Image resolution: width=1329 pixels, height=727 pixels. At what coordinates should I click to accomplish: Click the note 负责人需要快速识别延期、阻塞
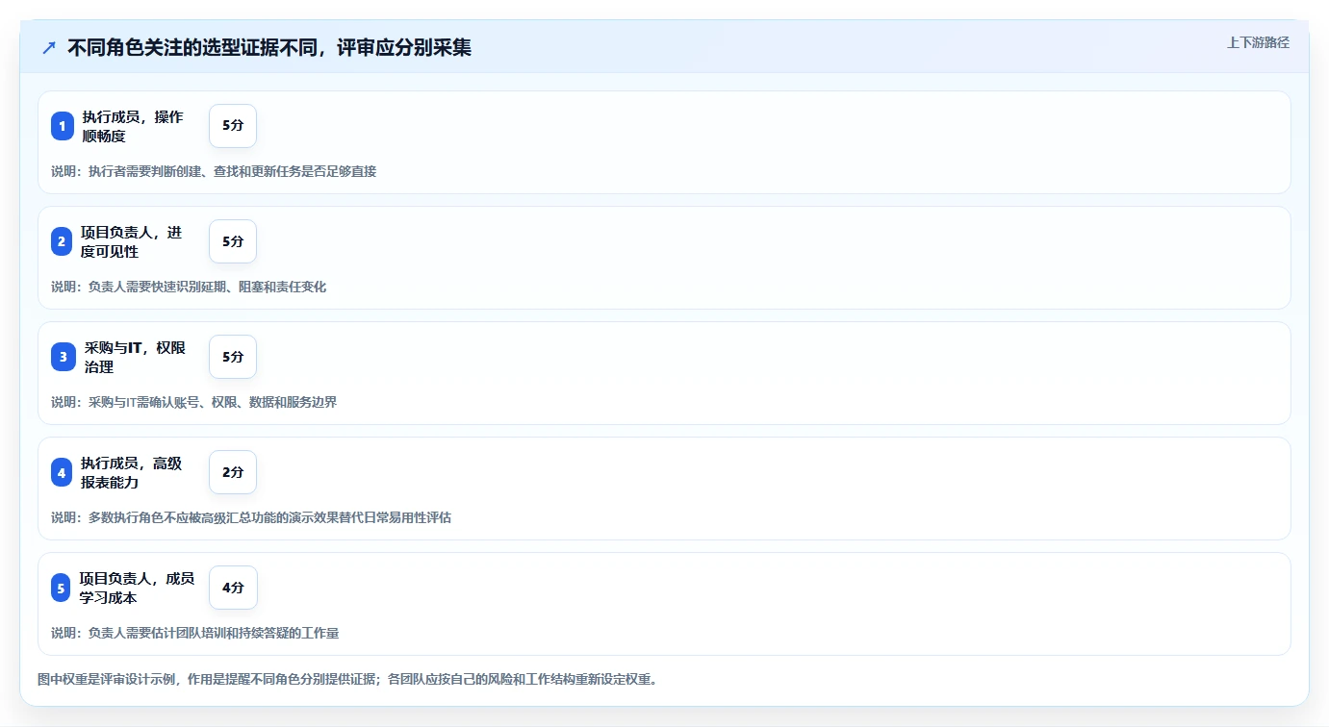pos(189,287)
